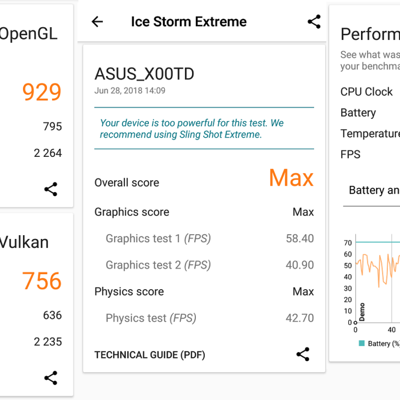Select the Graphics test 1 (FPS) row
The width and height of the screenshot is (400, 400).
(204, 238)
